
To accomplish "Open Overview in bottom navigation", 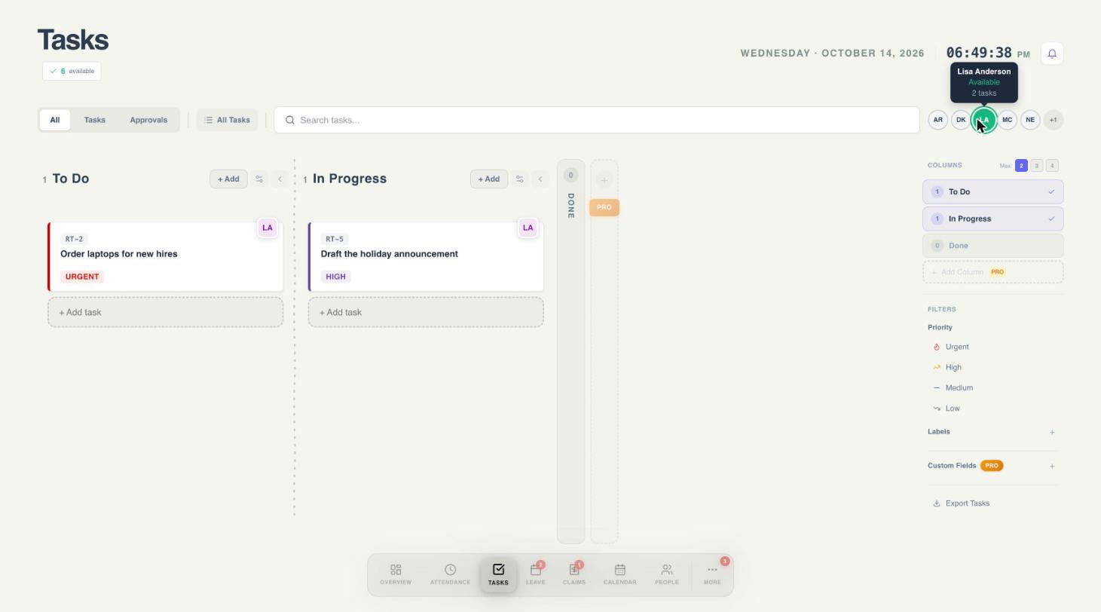I will click(396, 574).
